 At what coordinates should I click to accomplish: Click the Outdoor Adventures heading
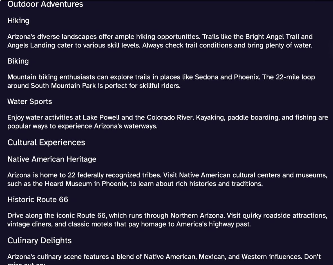pyautogui.click(x=45, y=4)
